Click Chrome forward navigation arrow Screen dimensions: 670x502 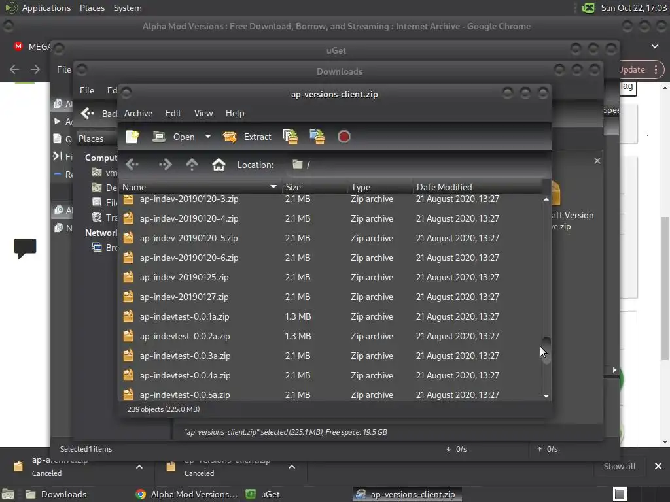(35, 69)
